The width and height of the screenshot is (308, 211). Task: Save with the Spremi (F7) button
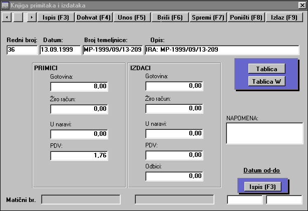208,17
